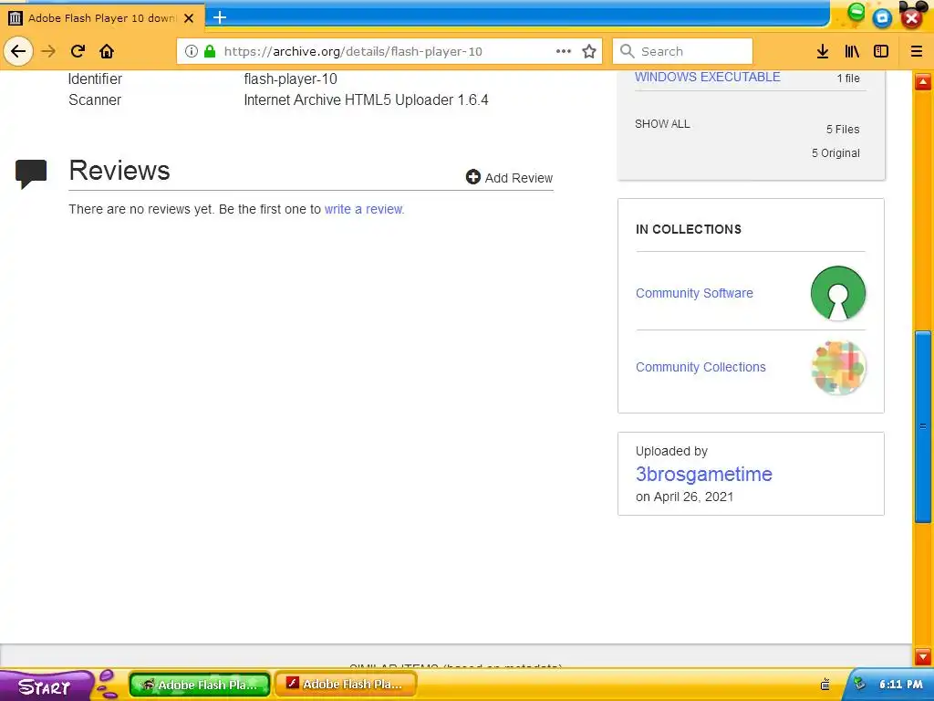Click the scrollbar down arrow

pyautogui.click(x=923, y=656)
